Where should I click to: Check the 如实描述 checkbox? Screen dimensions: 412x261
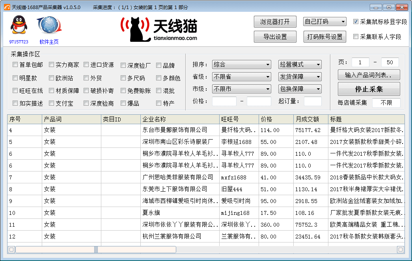coord(15,103)
